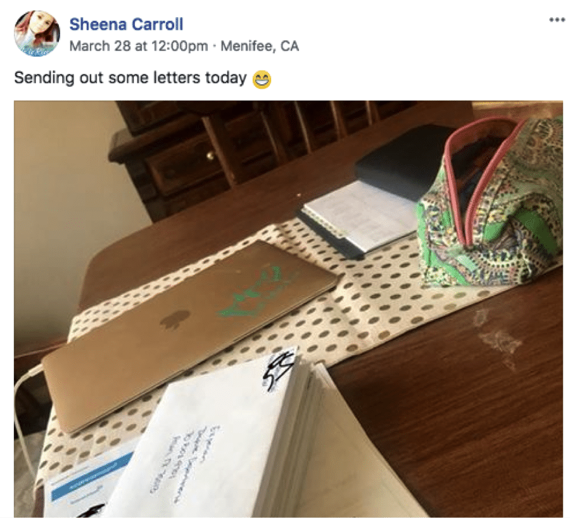Expand the three-dot post options menu
The height and width of the screenshot is (518, 570).
coord(557,20)
